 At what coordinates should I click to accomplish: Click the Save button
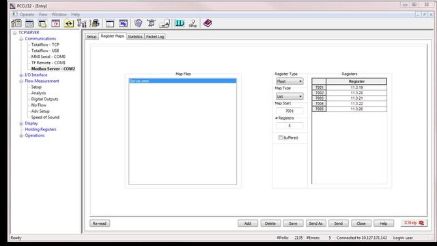coord(293,223)
